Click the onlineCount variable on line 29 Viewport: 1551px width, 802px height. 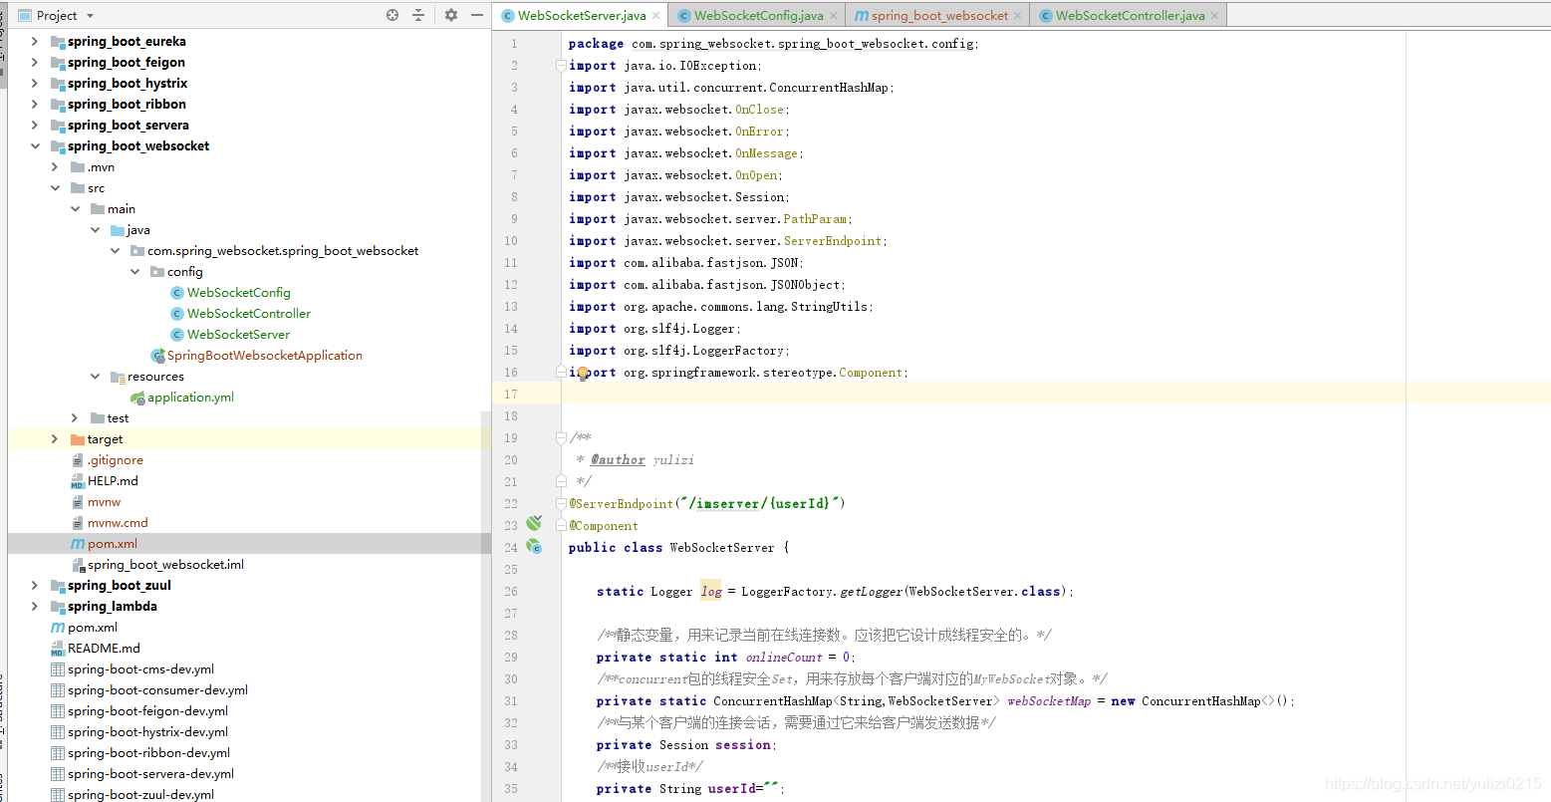pyautogui.click(x=784, y=657)
